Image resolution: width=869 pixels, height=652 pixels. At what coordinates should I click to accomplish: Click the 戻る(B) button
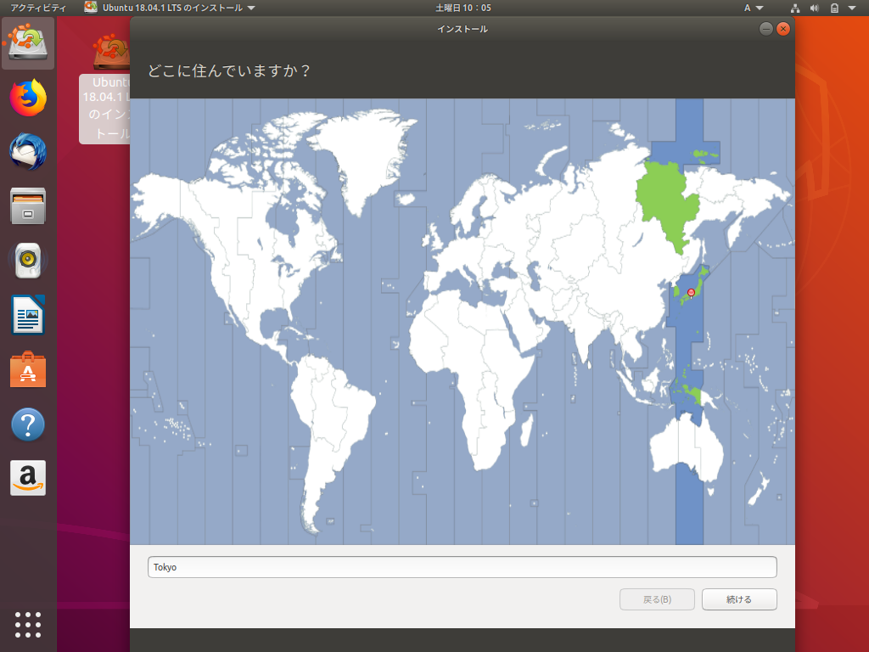657,599
